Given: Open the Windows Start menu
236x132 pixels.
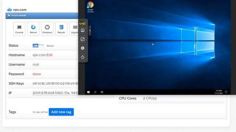Looking at the screenshot, I should click(88, 92).
